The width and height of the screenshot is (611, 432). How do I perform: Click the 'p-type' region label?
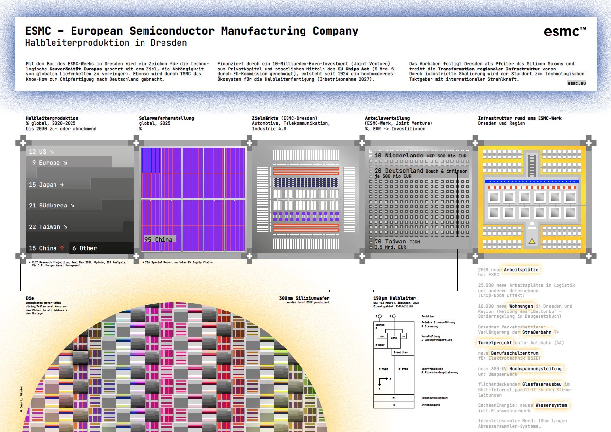pos(403,369)
